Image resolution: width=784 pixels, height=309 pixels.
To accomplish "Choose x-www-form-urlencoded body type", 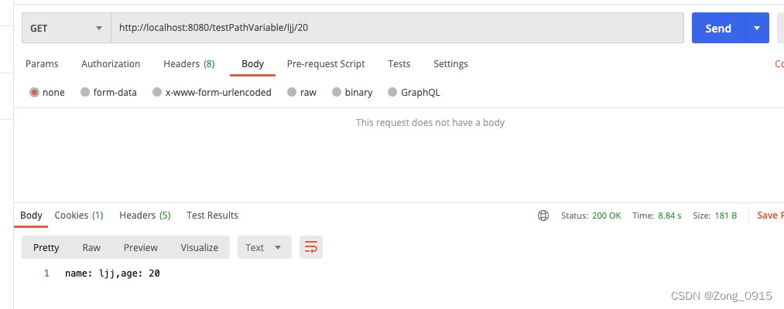I will click(157, 92).
